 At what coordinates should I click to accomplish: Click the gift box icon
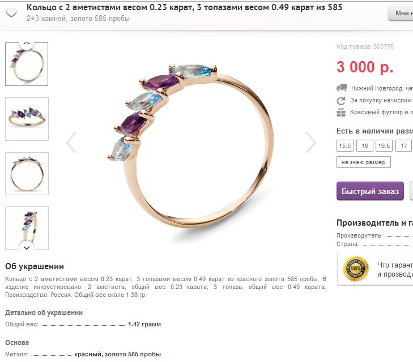[x=341, y=112]
